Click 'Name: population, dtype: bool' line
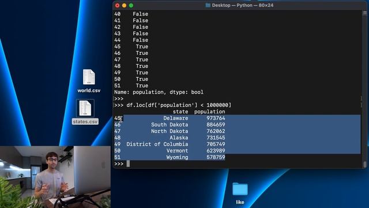Screen dimensions: 369x208 (x=159, y=92)
